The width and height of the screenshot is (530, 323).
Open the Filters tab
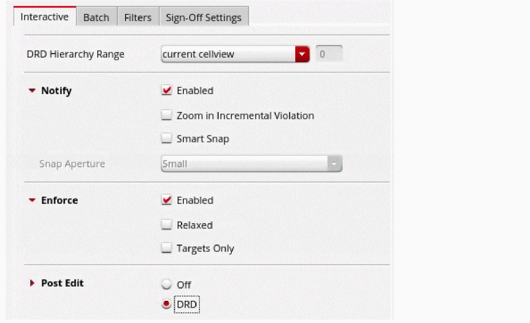point(138,17)
